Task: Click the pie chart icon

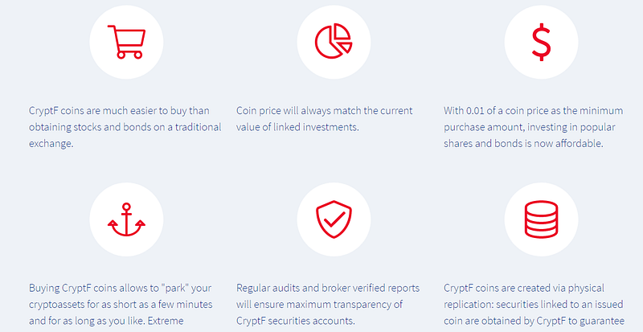Action: point(334,42)
